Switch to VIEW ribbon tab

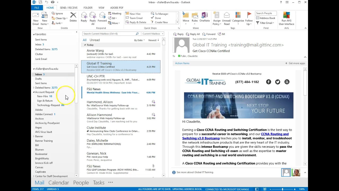(x=101, y=8)
